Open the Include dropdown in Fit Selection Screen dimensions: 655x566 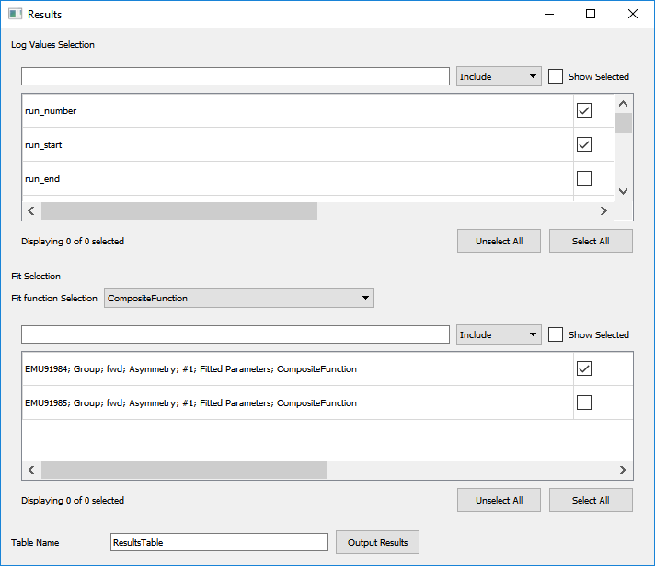(x=499, y=335)
